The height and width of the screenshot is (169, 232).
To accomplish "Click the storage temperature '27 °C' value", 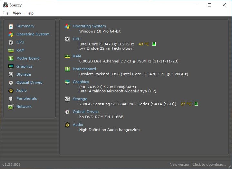I will click(186, 104).
